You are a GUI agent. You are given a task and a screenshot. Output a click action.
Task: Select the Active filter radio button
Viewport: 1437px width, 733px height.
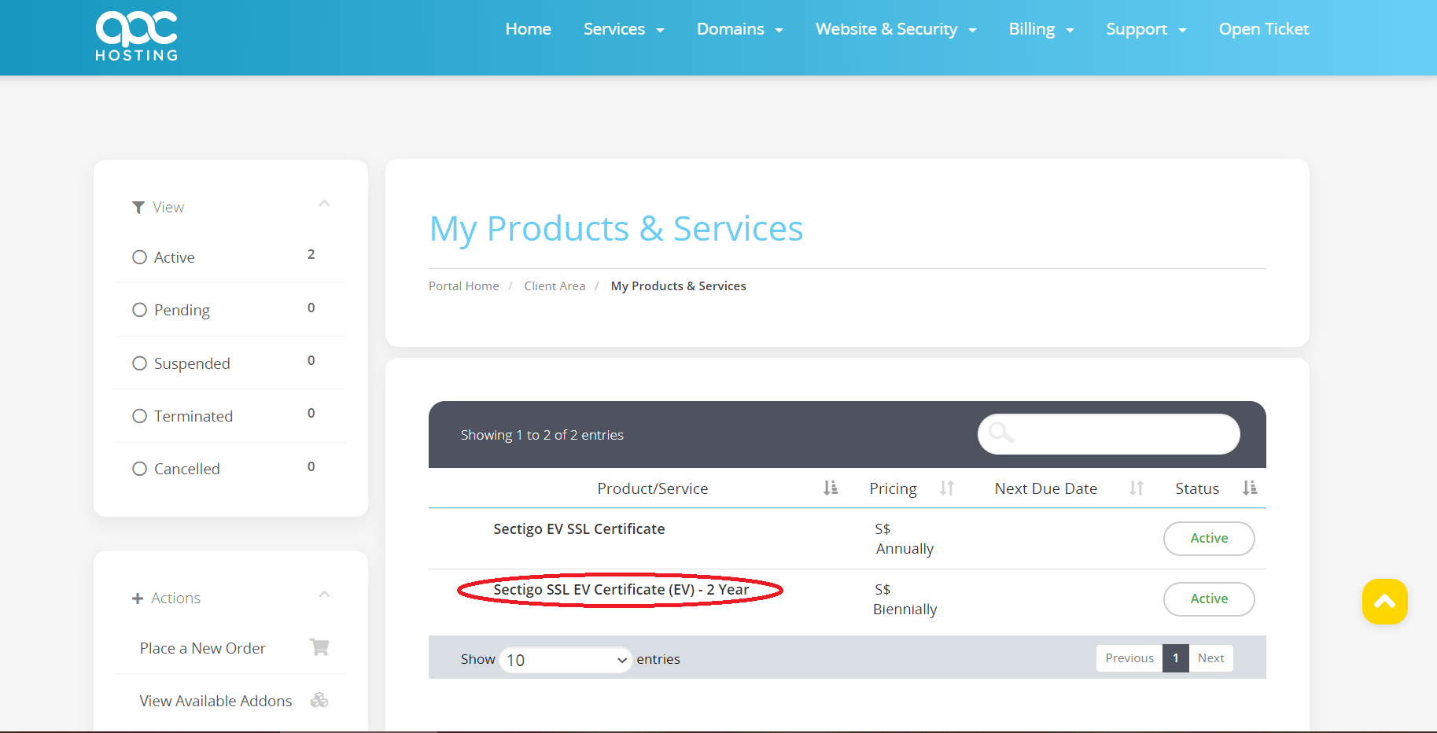click(x=139, y=257)
